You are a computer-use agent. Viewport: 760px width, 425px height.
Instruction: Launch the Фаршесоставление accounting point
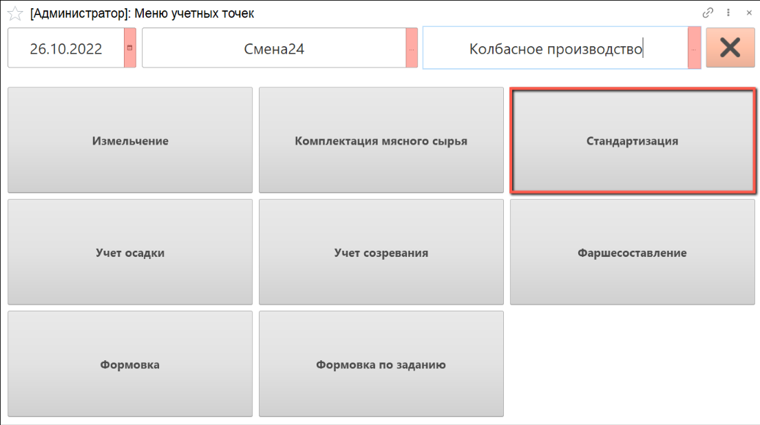click(x=632, y=252)
